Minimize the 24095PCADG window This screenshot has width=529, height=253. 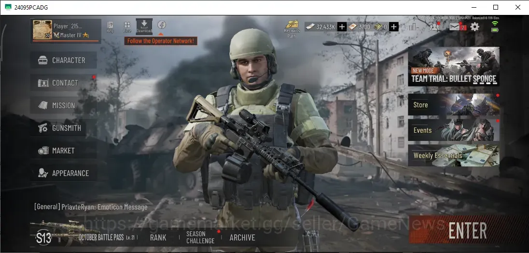473,7
